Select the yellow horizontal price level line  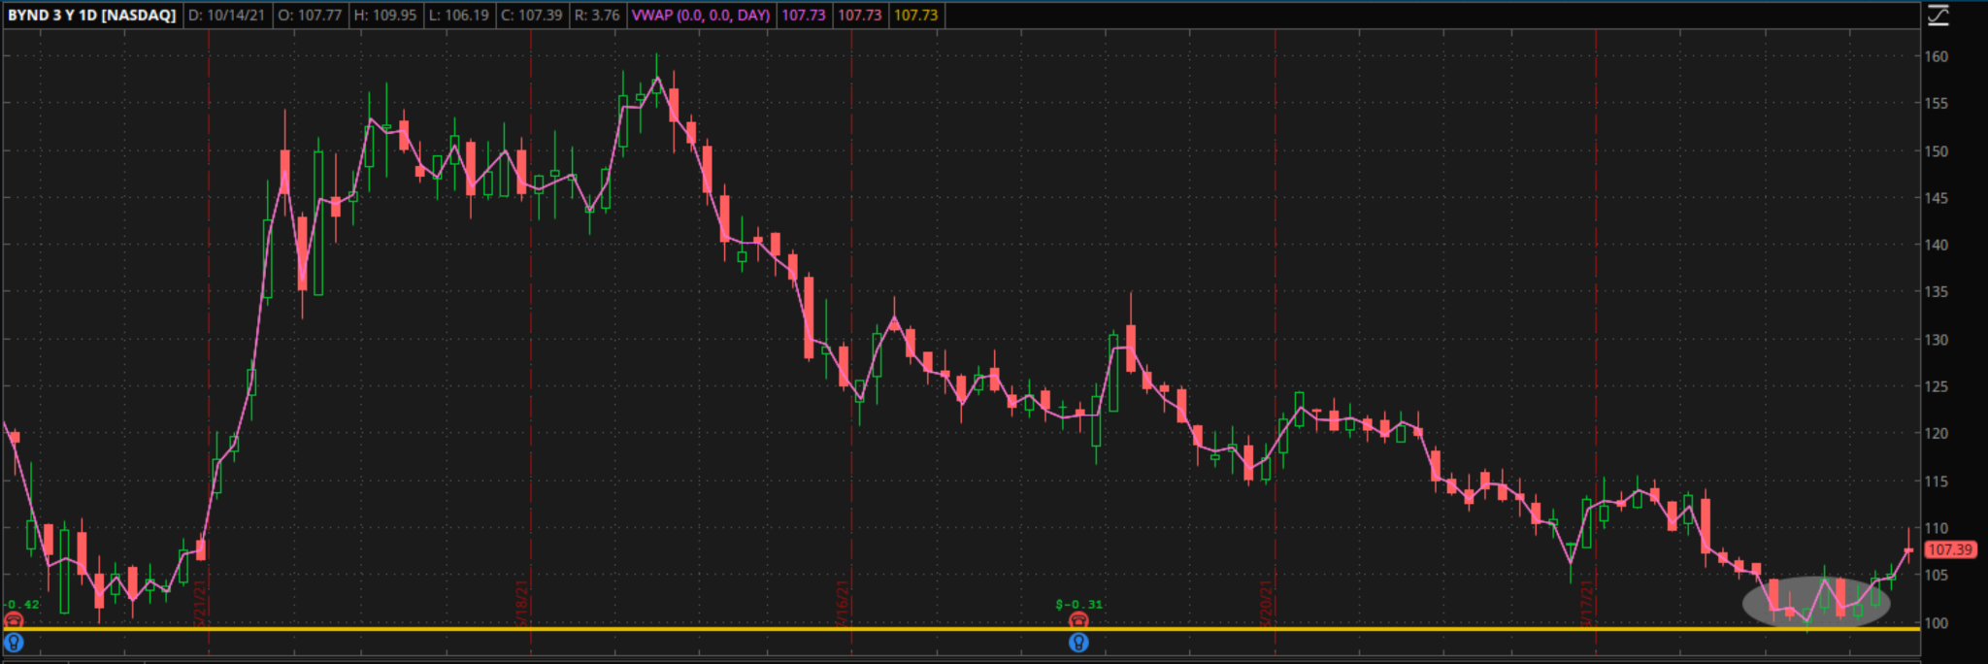[x=961, y=629]
